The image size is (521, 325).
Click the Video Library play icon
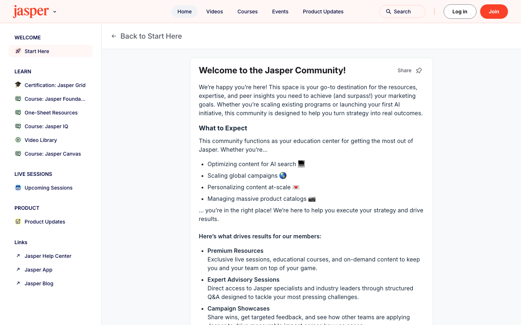pos(18,140)
